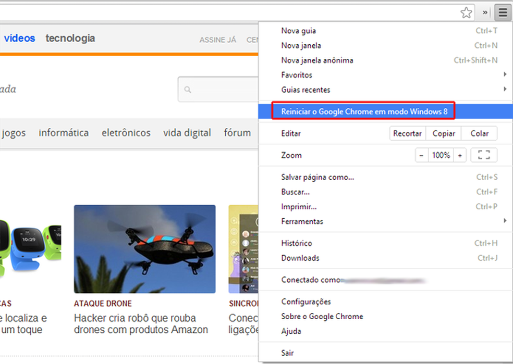Viewport: 513px width, 364px height.
Task: Decrease zoom with the minus icon
Action: [x=421, y=155]
